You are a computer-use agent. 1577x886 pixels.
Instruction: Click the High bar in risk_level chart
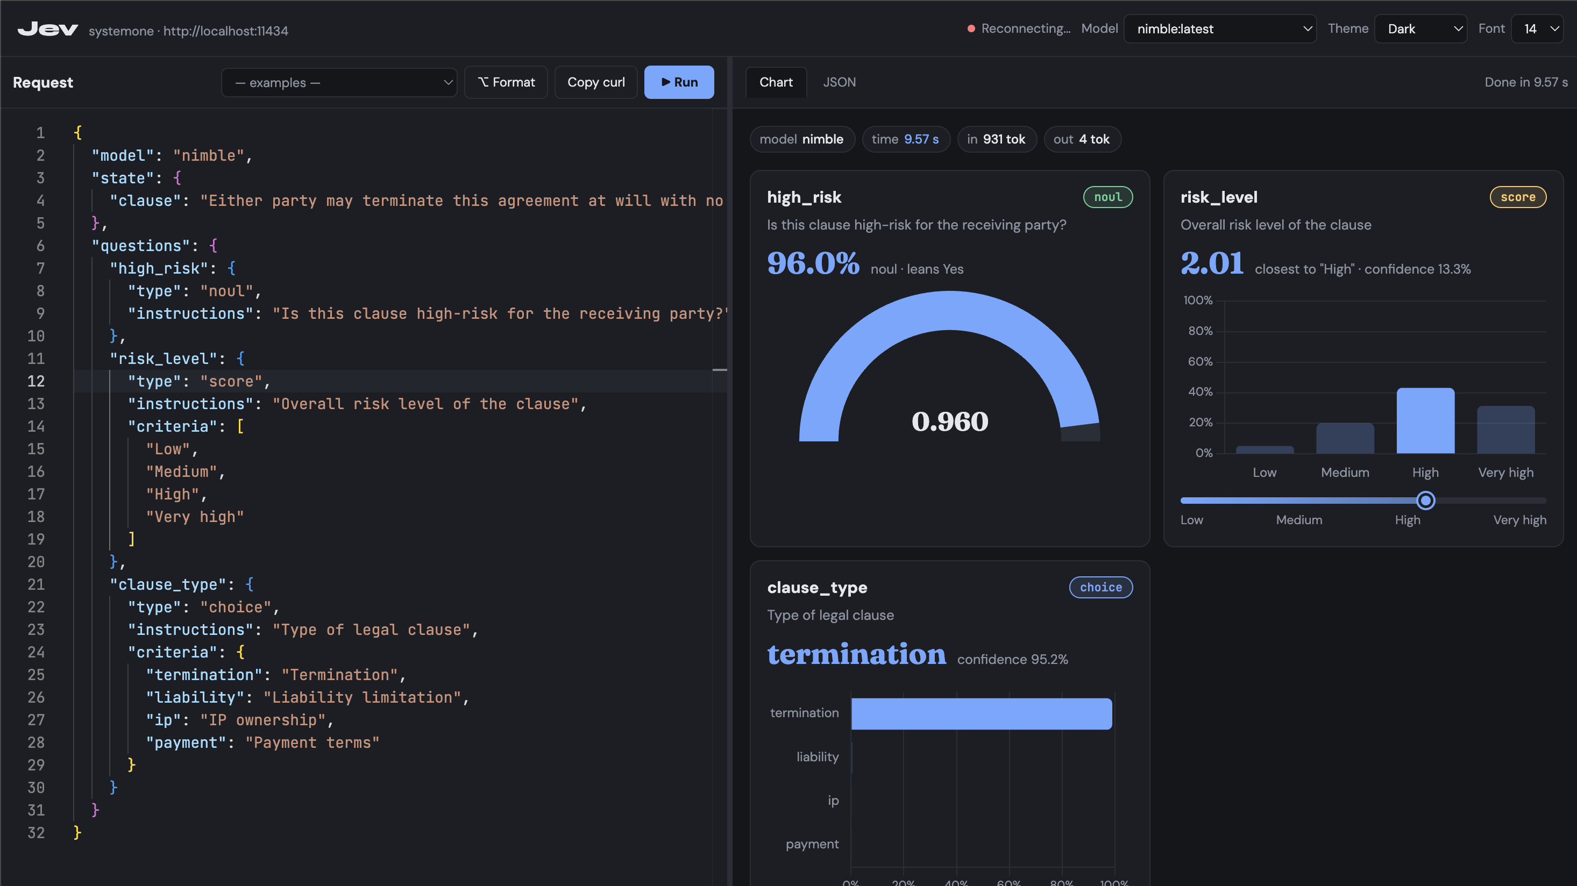pyautogui.click(x=1425, y=420)
